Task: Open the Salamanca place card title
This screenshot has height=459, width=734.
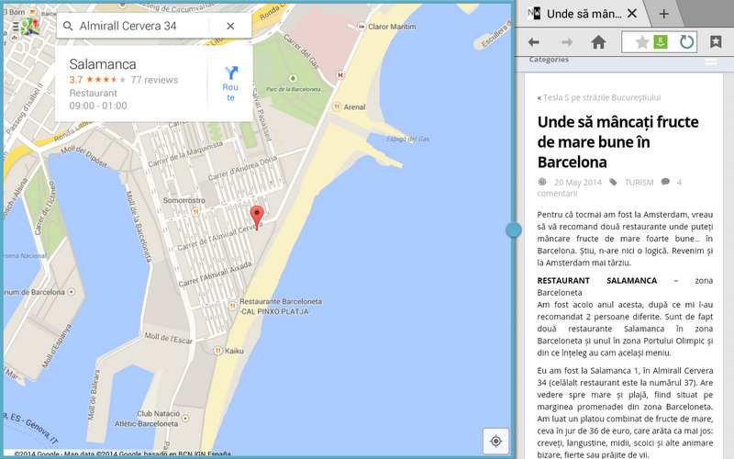Action: pyautogui.click(x=103, y=64)
